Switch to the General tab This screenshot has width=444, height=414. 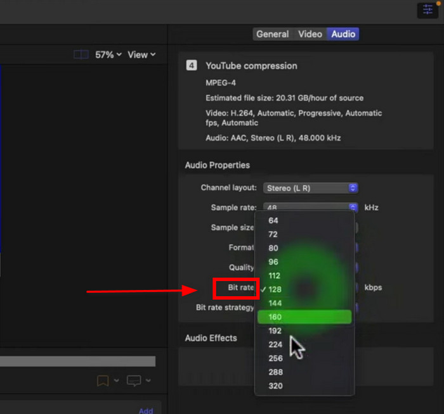pyautogui.click(x=272, y=34)
